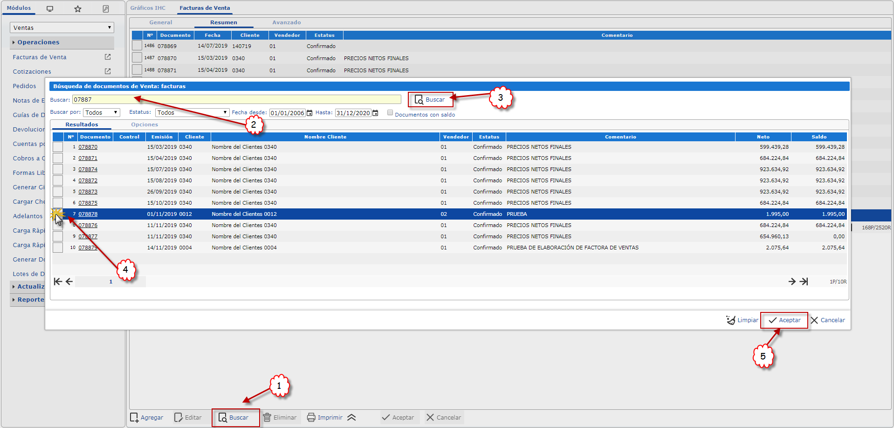This screenshot has height=428, width=894.
Task: Expand the Buscar por dropdown
Action: tap(102, 113)
